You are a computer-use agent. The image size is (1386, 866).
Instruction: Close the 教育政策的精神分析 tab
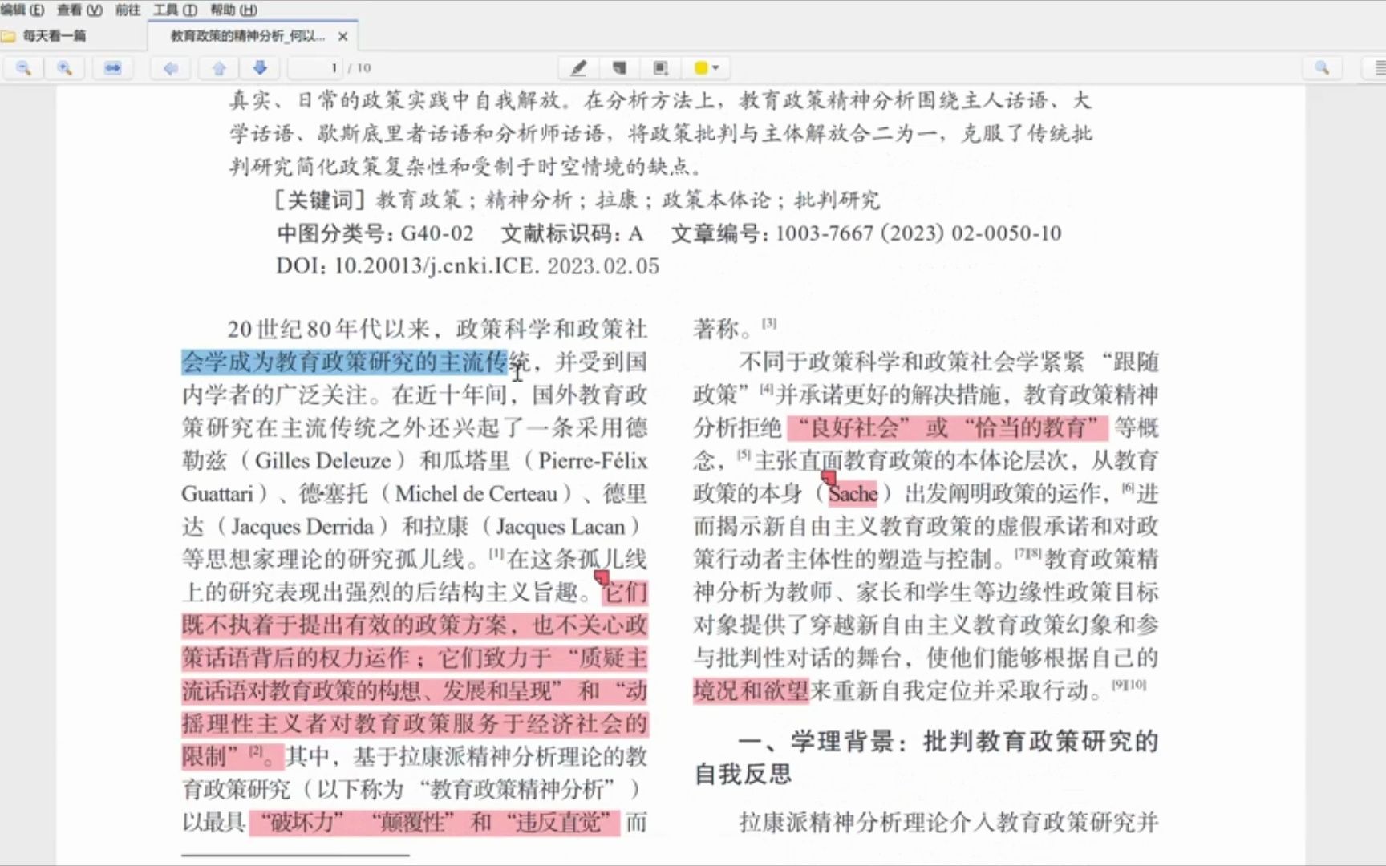(x=343, y=36)
